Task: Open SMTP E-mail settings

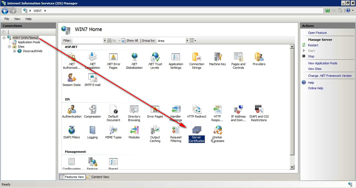Action: (92, 80)
